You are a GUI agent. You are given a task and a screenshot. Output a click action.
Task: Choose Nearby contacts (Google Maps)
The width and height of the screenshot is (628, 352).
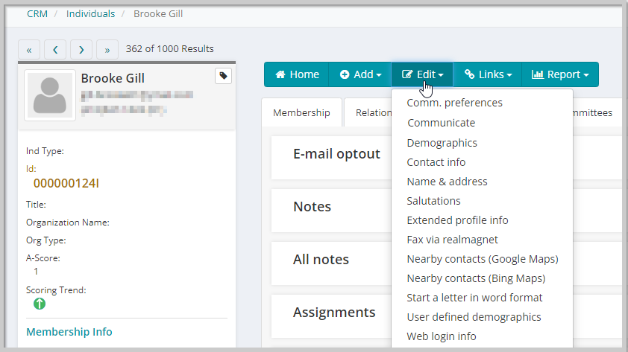point(483,259)
